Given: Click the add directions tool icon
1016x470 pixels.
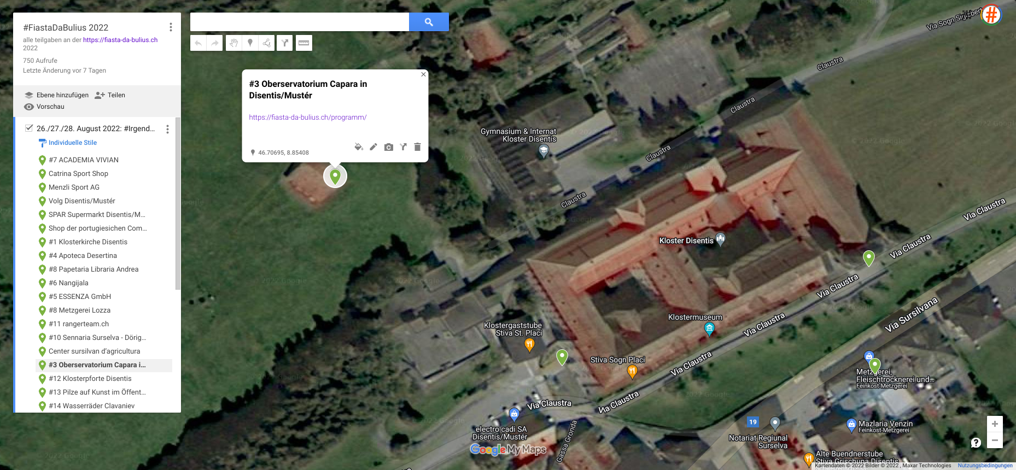Looking at the screenshot, I should [x=285, y=43].
